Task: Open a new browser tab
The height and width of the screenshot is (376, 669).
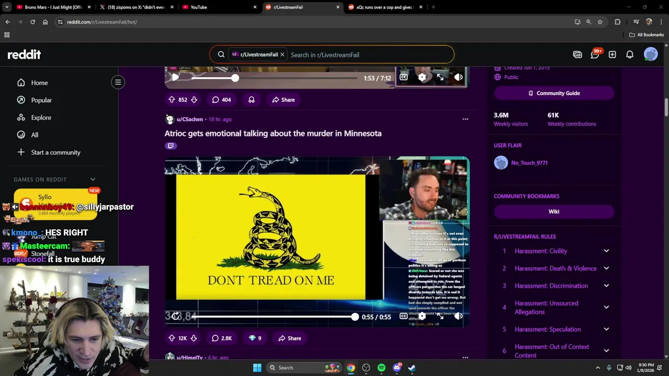Action: 433,7
